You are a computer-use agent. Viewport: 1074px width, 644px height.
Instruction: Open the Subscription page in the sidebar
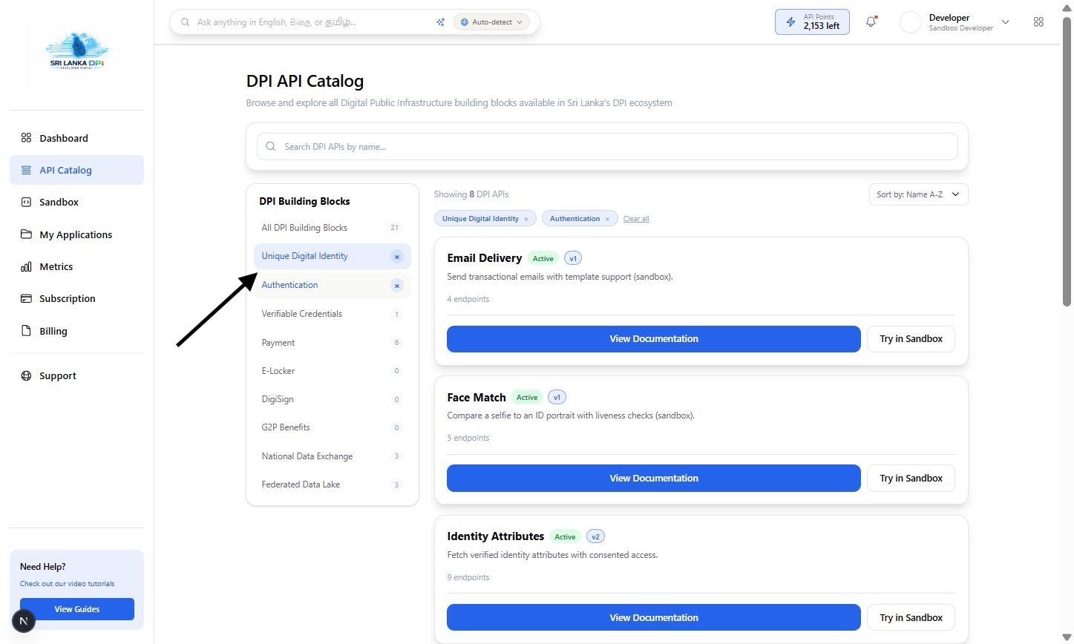(x=76, y=298)
